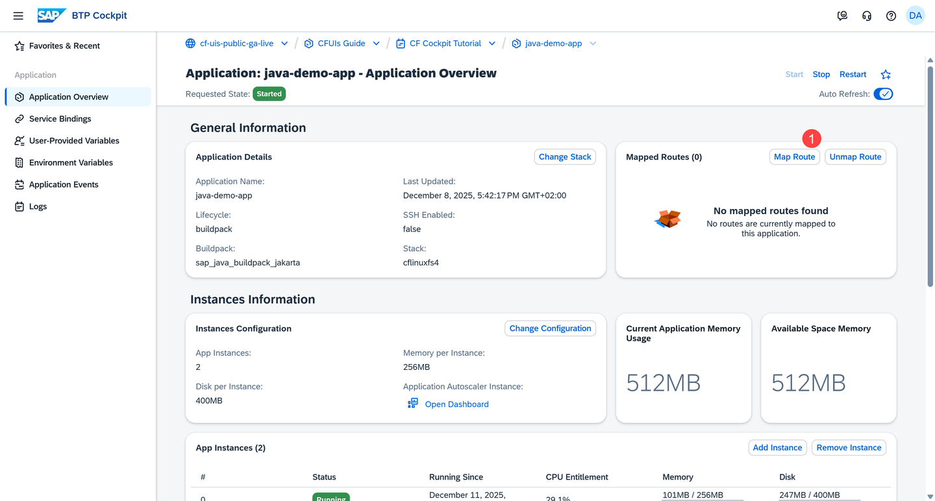Screen dimensions: 935x501
Task: Click the Change Stack button
Action: [565, 157]
